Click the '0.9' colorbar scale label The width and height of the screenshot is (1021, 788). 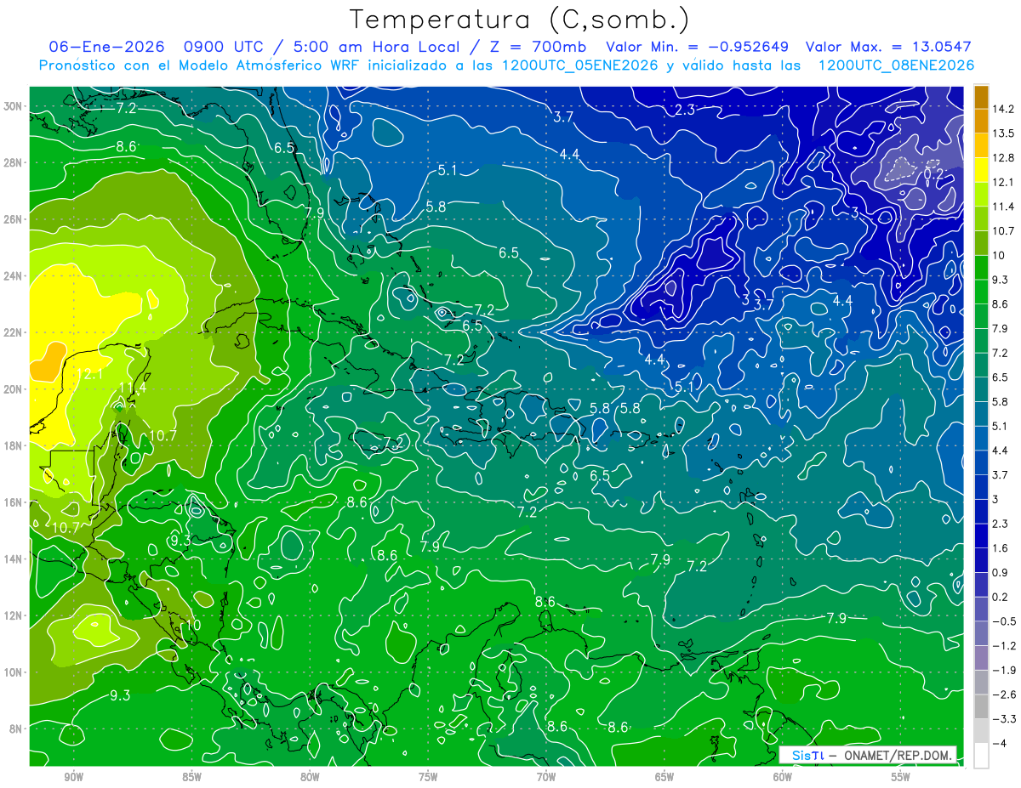coord(1001,572)
